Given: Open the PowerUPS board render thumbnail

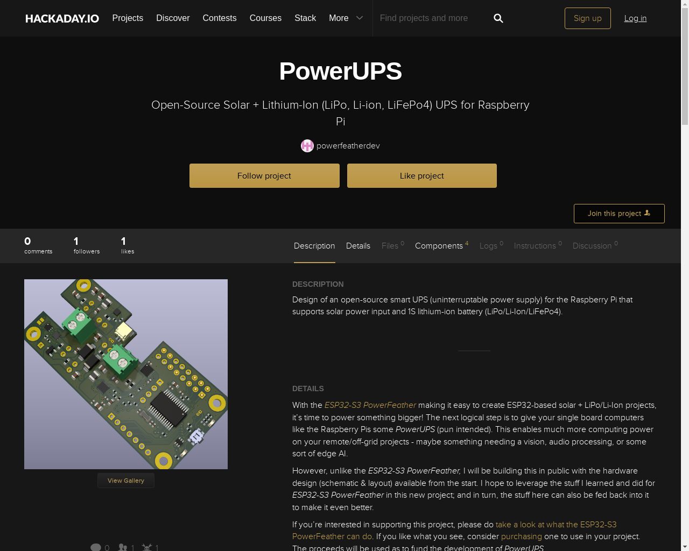Looking at the screenshot, I should 126,374.
